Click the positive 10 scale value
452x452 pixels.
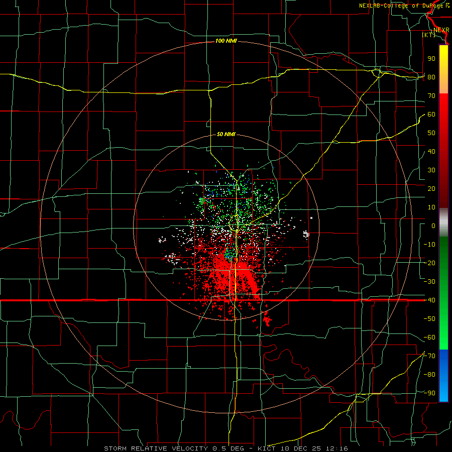point(431,207)
